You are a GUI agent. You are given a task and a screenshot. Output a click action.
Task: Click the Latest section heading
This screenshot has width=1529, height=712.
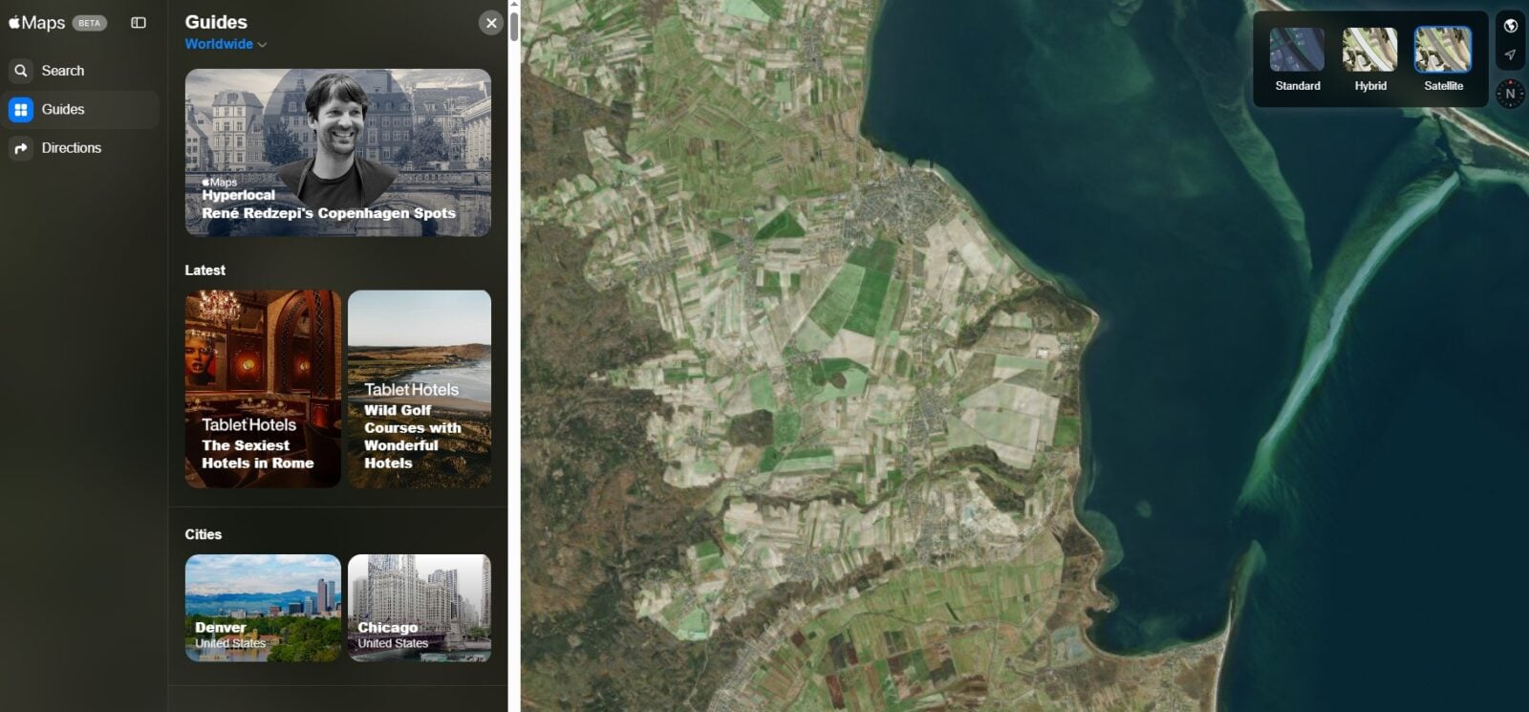pos(205,270)
